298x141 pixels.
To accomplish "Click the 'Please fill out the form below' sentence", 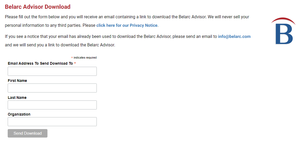I will (127, 17).
